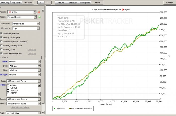Viewport: 176px width, 116px height.
Task: Click the Flags list scroll down arrow
Action: (x=39, y=95)
